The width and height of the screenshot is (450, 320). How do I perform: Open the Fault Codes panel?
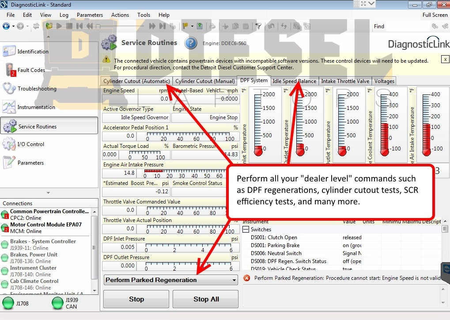(49, 70)
